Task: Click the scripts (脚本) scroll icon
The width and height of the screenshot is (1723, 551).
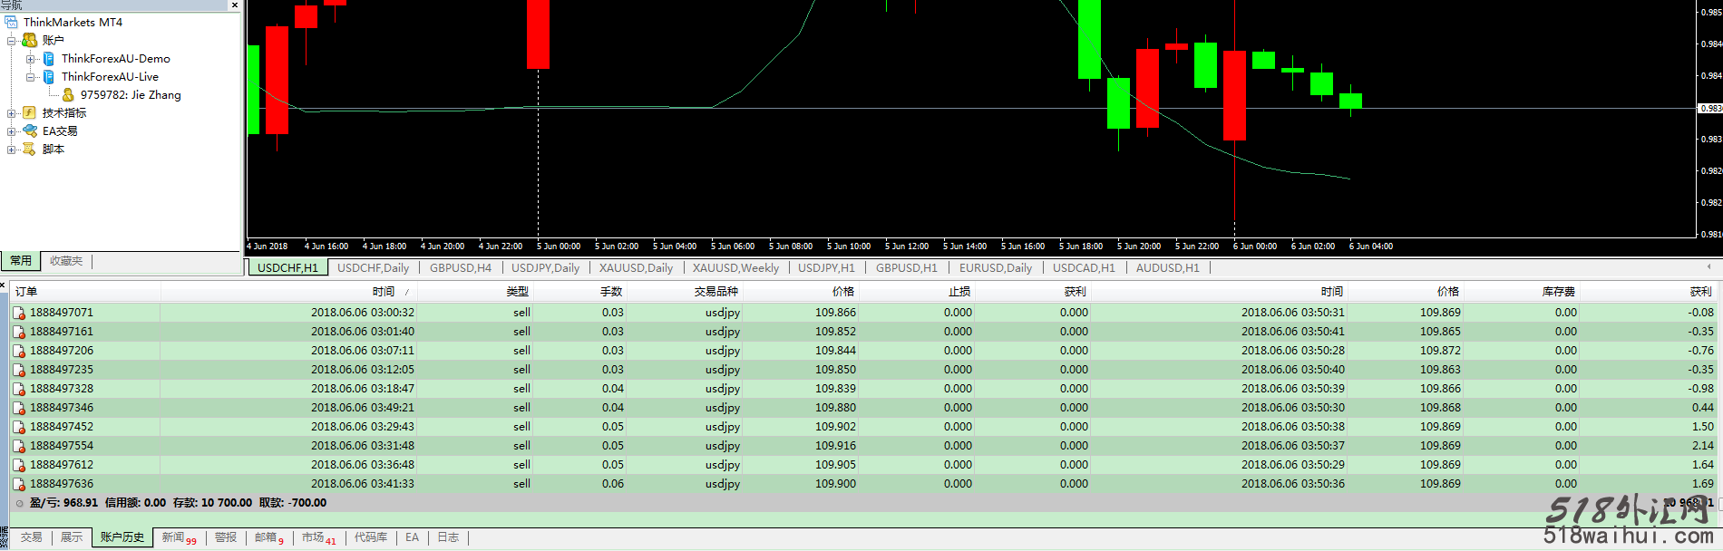Action: (x=30, y=149)
